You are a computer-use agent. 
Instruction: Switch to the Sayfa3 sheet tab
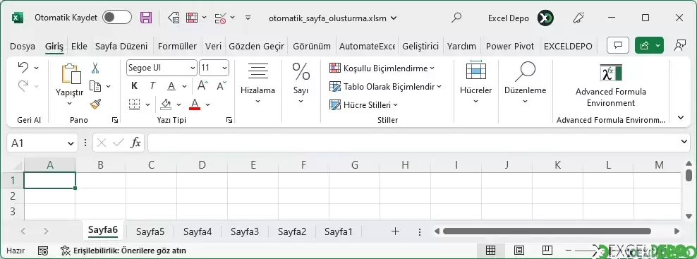point(245,231)
